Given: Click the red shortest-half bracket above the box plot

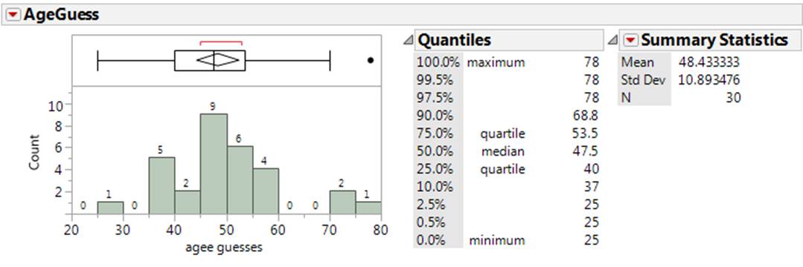Looking at the screenshot, I should [x=221, y=43].
